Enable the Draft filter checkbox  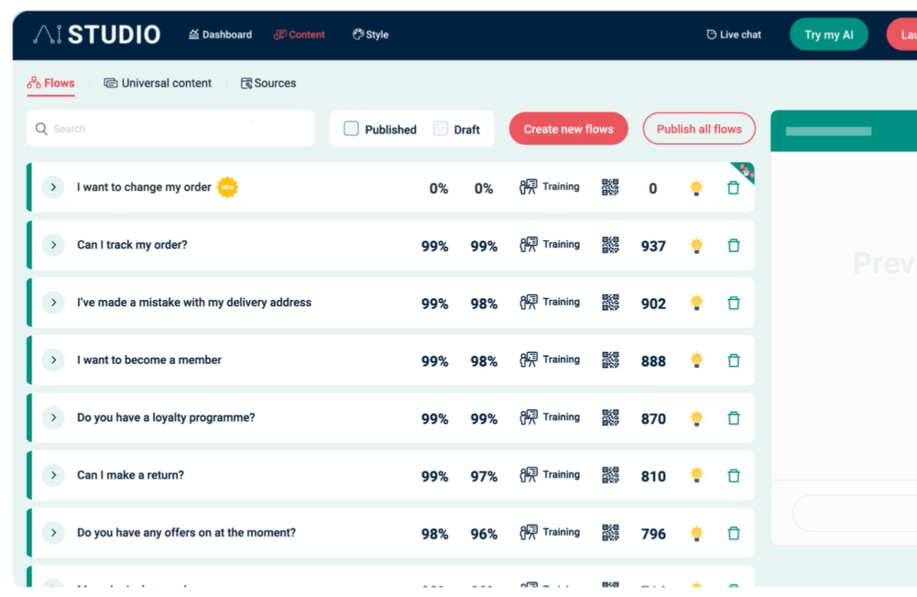(x=441, y=128)
